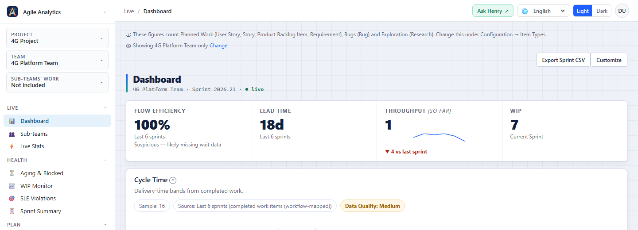This screenshot has width=638, height=230.
Task: Click the WIP value 7
Action: tap(514, 125)
